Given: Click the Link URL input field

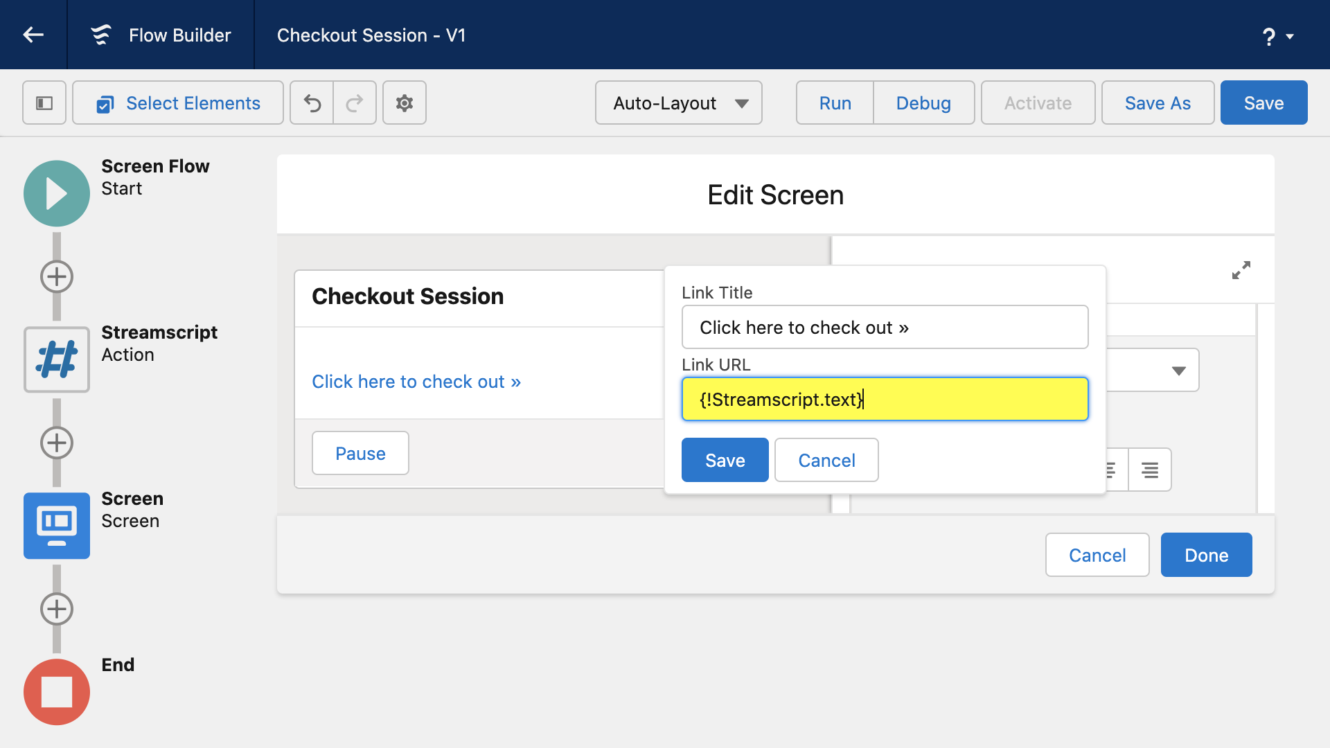Looking at the screenshot, I should (x=885, y=399).
